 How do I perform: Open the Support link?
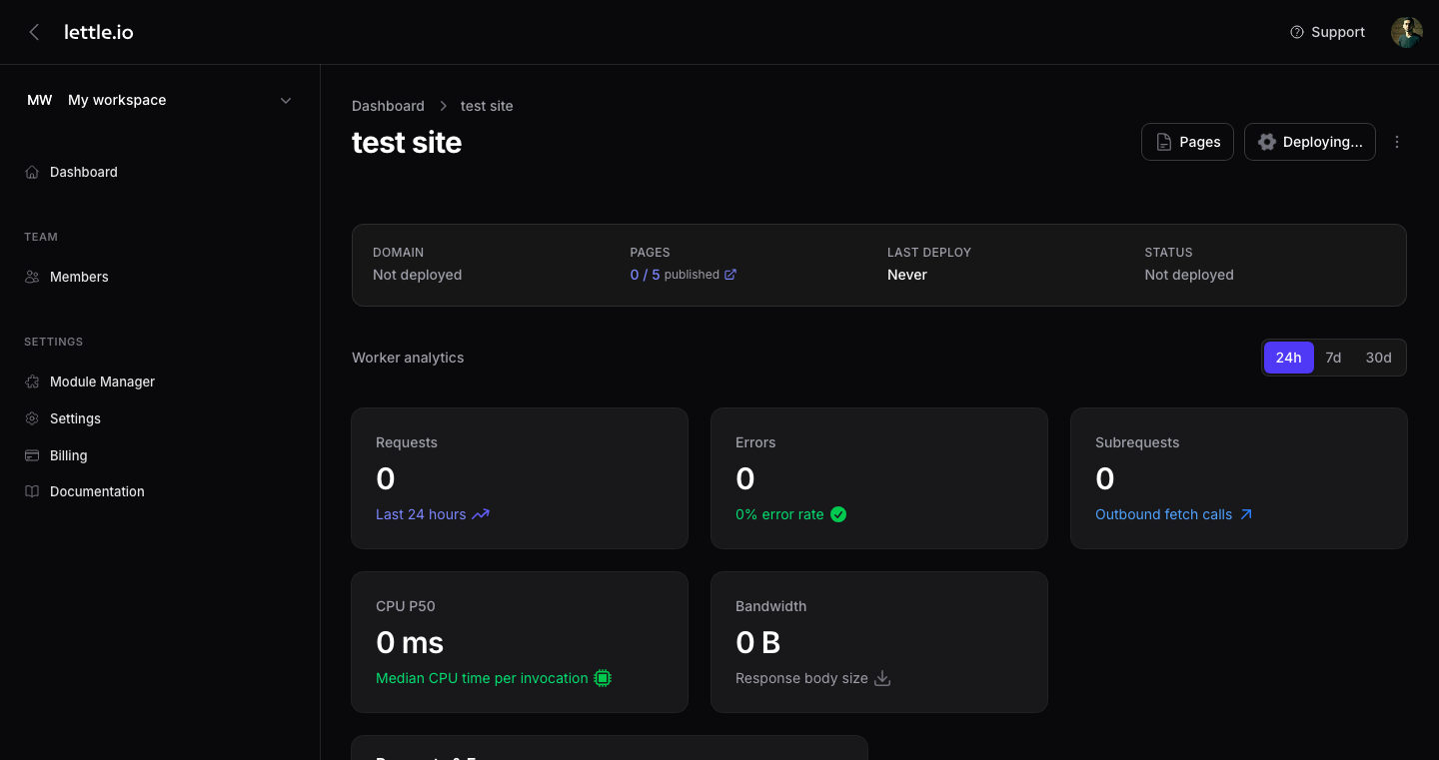pos(1327,32)
